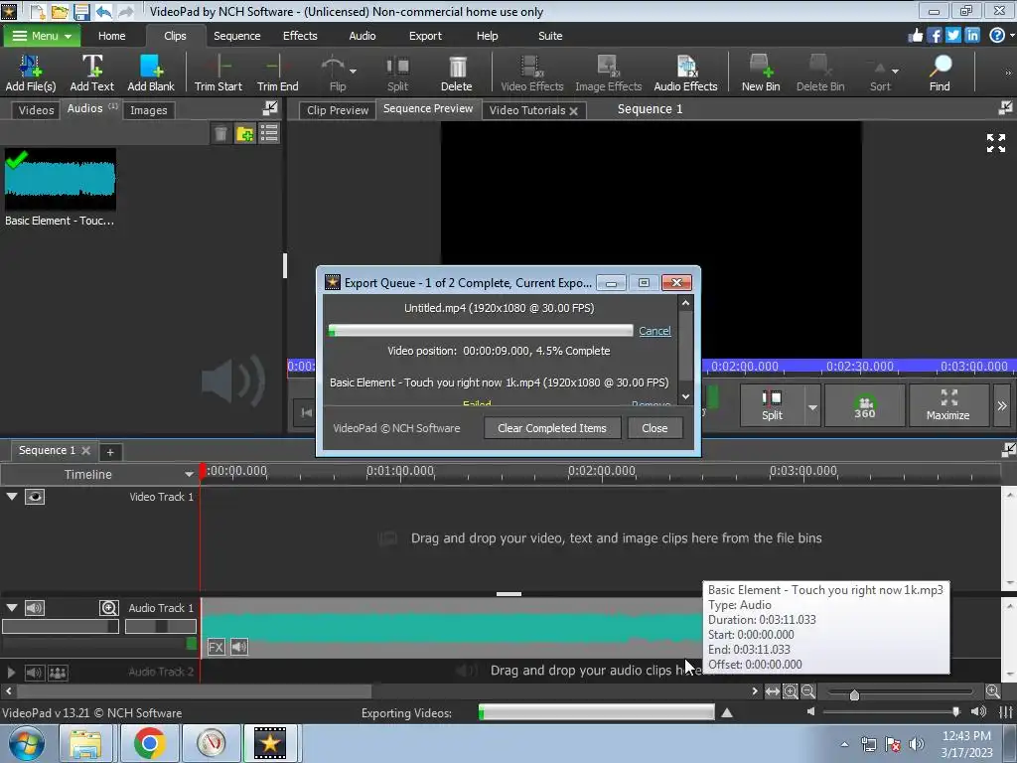Toggle master volume mute speaker icon
The height and width of the screenshot is (763, 1017).
click(x=978, y=711)
